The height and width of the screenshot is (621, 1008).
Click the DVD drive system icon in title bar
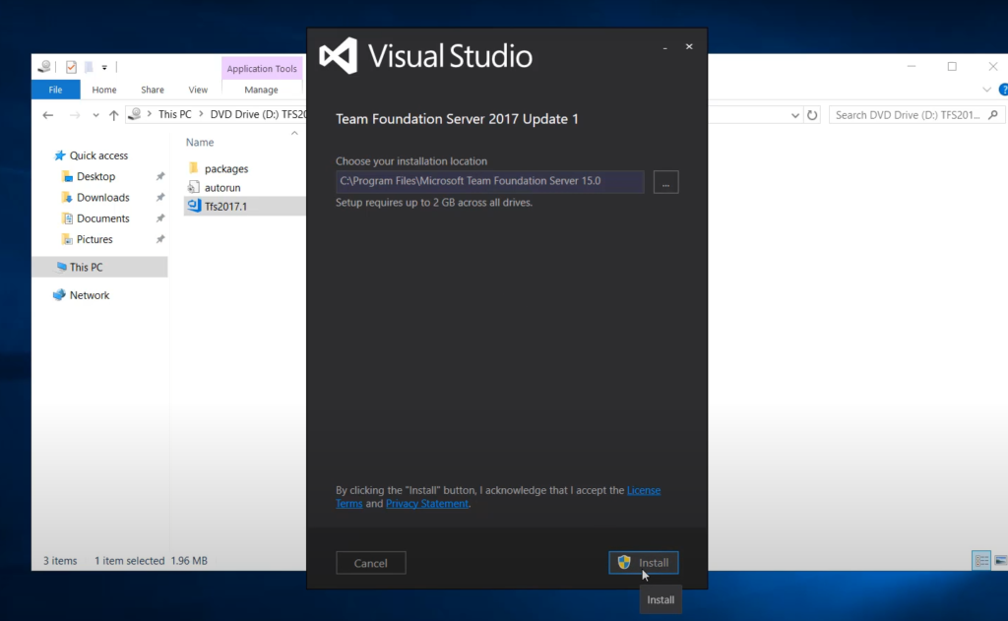44,66
